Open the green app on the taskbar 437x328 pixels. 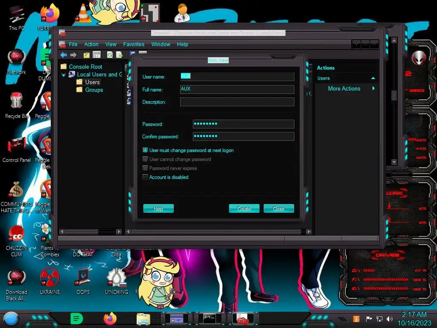tap(76, 319)
